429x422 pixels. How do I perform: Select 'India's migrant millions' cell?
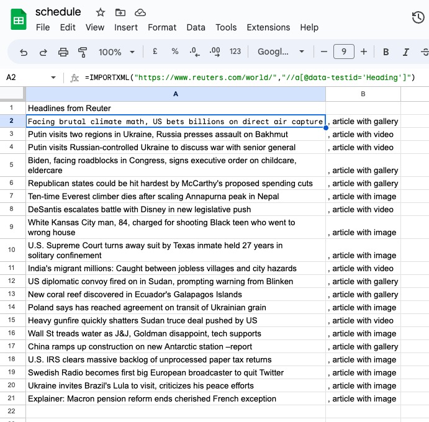(x=176, y=268)
